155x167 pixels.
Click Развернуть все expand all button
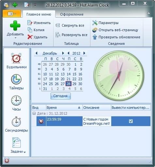click(x=71, y=35)
